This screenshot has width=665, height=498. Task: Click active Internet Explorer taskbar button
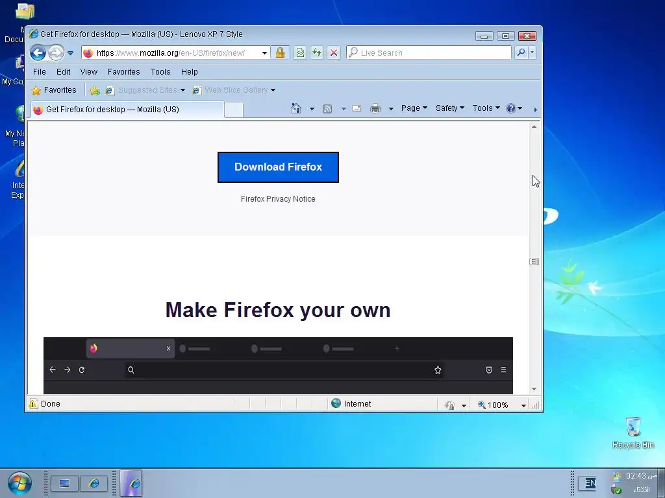131,482
